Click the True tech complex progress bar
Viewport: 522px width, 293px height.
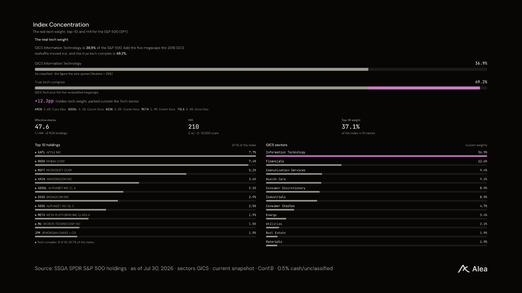261,88
